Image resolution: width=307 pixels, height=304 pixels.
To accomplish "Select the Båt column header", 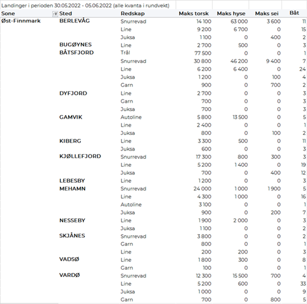I will click(294, 13).
